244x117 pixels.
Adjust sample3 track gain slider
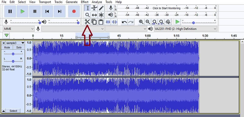pos(13,54)
